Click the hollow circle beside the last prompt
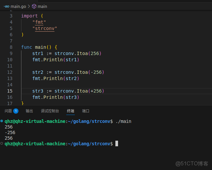Image resolution: width=212 pixels, height=170 pixels. tap(2, 144)
